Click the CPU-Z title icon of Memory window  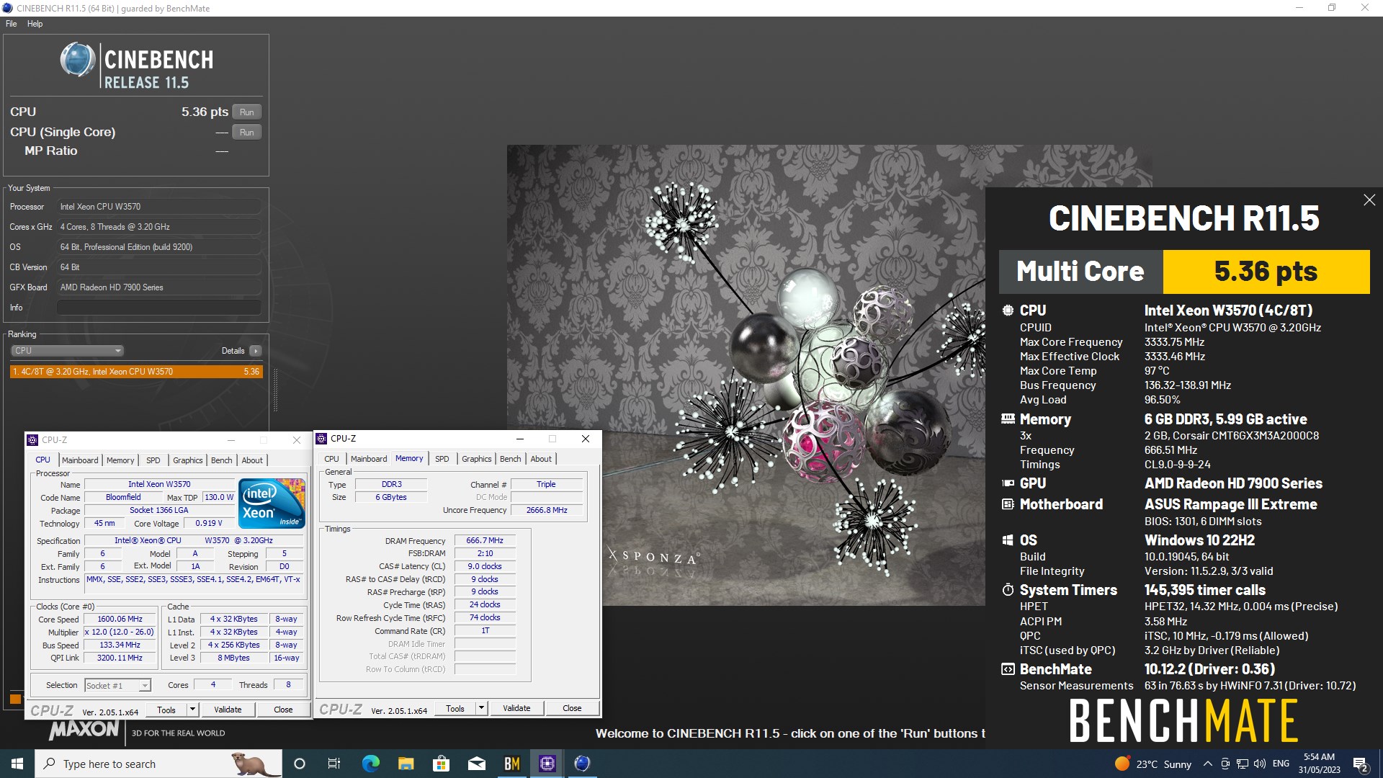point(322,439)
